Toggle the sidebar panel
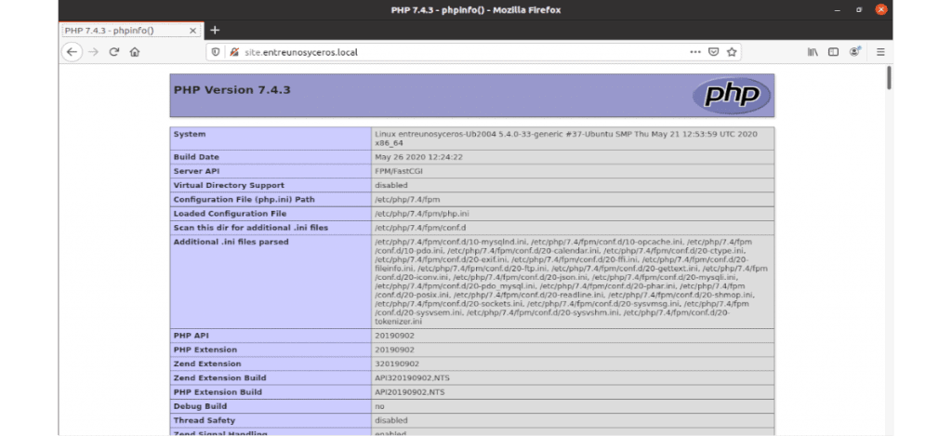The width and height of the screenshot is (952, 436). (x=834, y=52)
